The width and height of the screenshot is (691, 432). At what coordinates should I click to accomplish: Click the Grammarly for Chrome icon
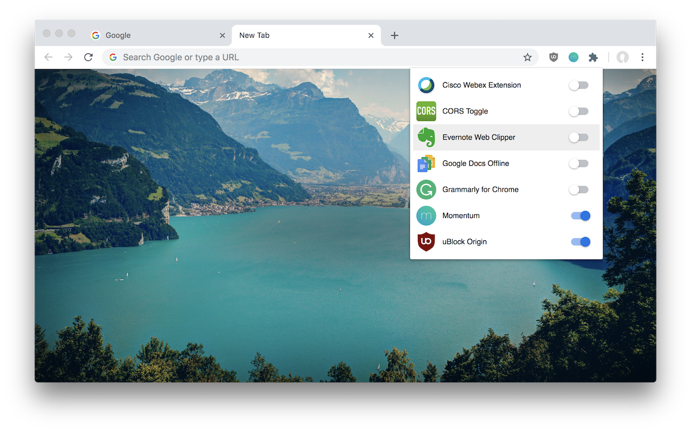(x=426, y=190)
